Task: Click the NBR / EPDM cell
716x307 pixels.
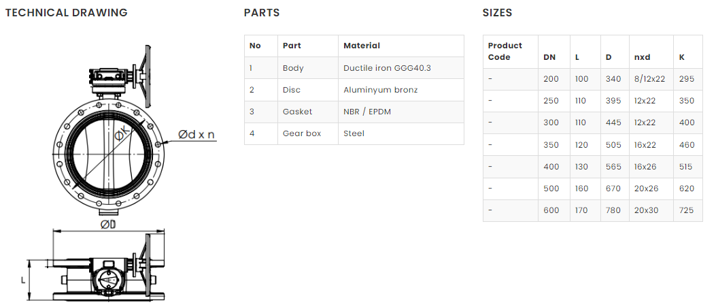Action: [367, 112]
